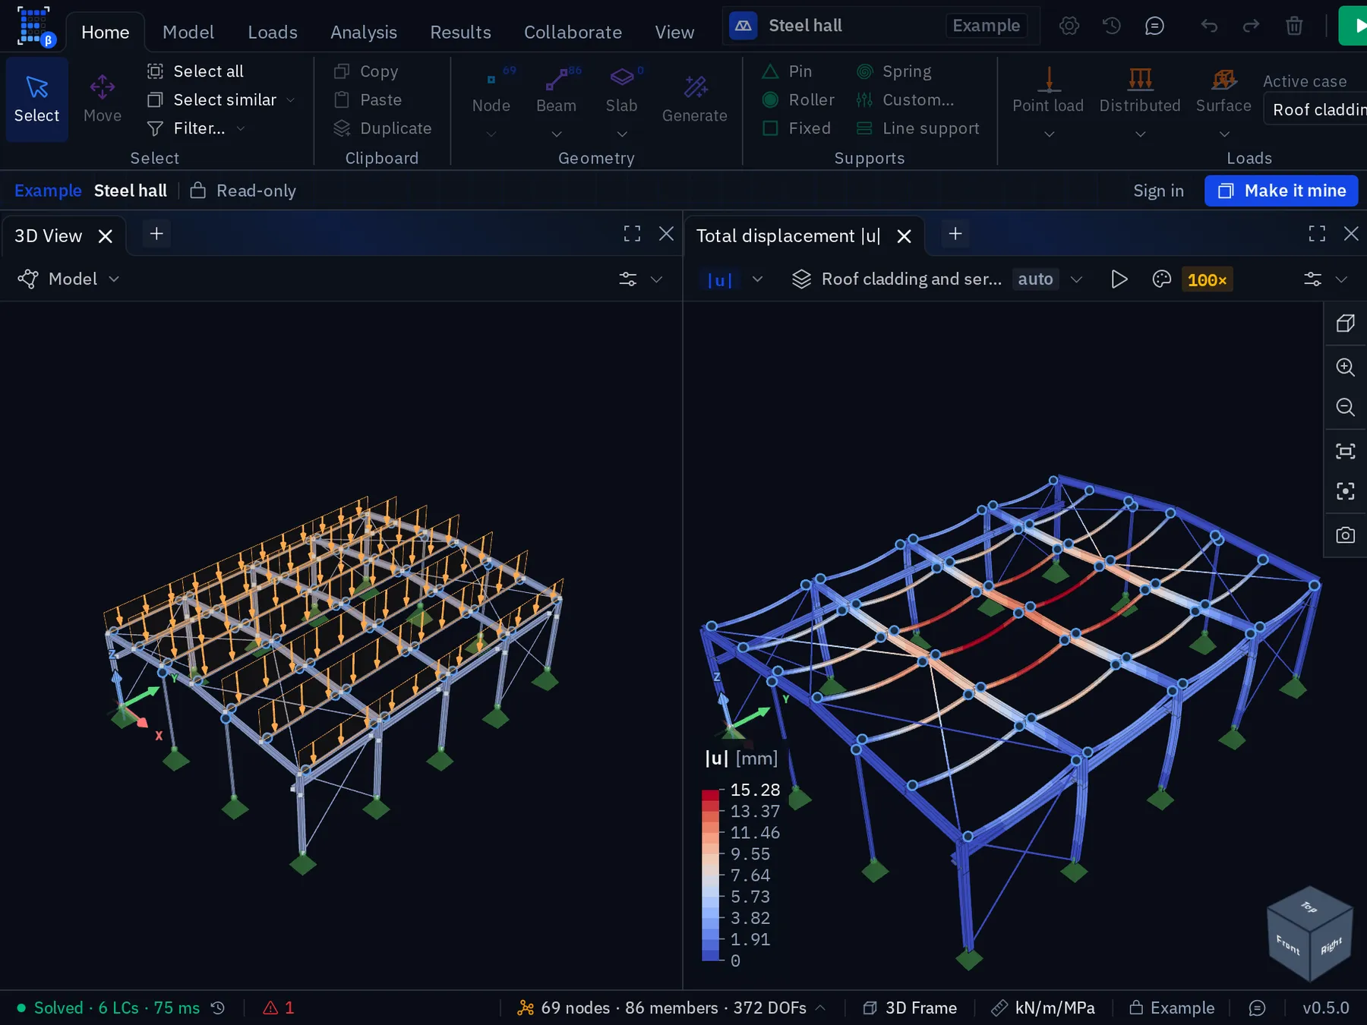
Task: Click the trash delete icon
Action: 1294,26
